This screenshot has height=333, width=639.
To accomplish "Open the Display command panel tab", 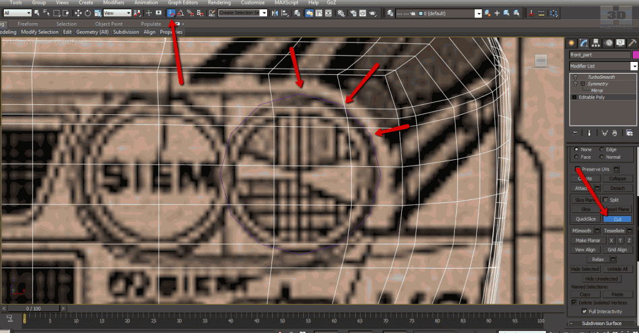I will coord(620,43).
